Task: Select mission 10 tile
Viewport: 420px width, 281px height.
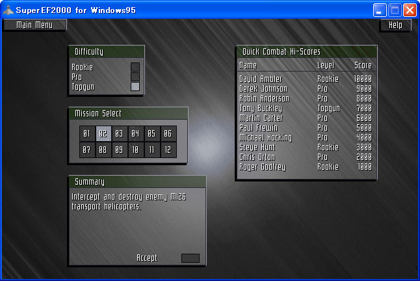Action: 136,150
